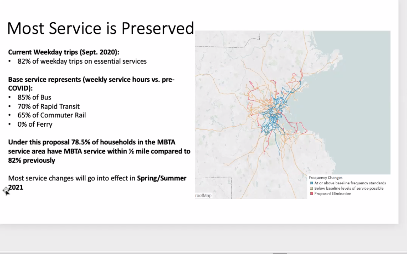Screen dimensions: 407x254
Task: Click the 'Most Service is Preserved' slide title
Action: tap(101, 28)
